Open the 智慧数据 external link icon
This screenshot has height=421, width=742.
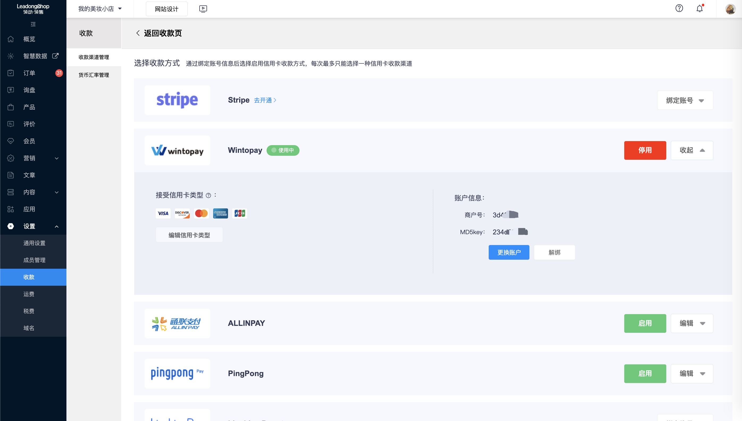click(55, 56)
